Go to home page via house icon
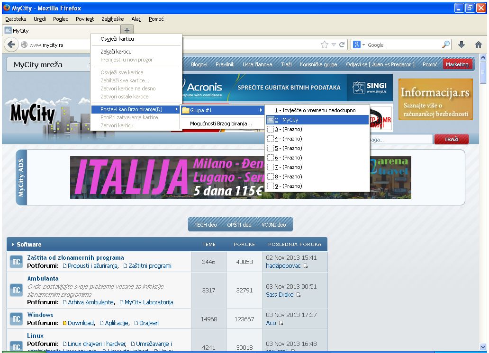489x353 pixels. 479,44
